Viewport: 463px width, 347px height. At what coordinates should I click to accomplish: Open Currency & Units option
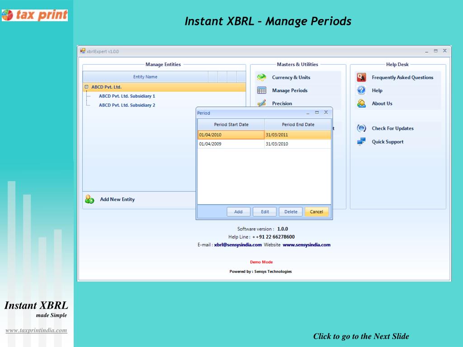click(291, 77)
